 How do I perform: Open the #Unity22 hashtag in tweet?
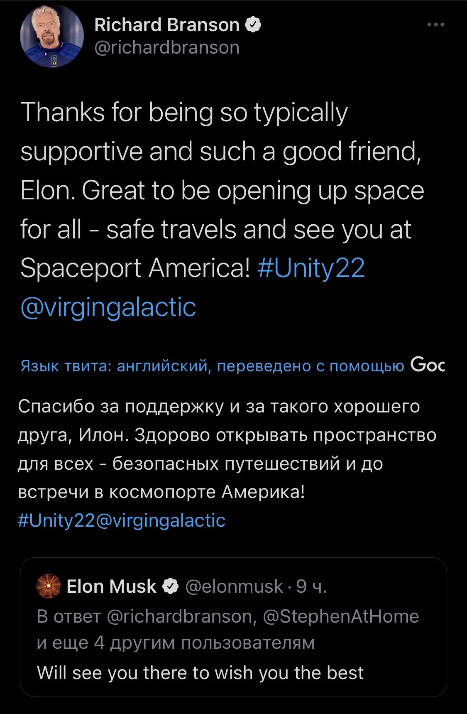(311, 268)
